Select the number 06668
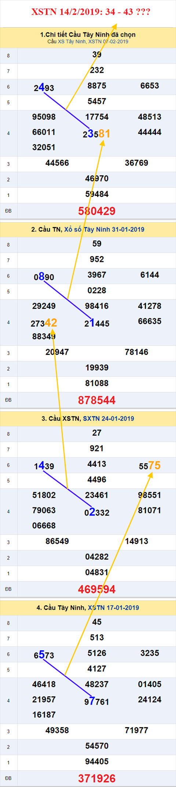The height and width of the screenshot is (787, 176). [x=44, y=526]
